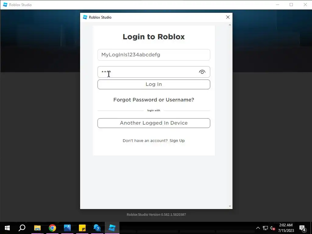Choose Another Logged In Device

tap(154, 123)
